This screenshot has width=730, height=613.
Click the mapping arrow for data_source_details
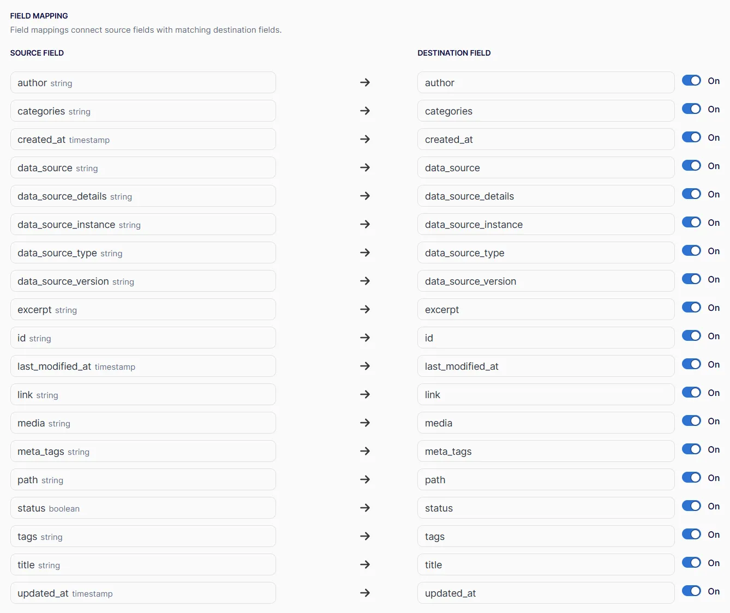pos(365,196)
